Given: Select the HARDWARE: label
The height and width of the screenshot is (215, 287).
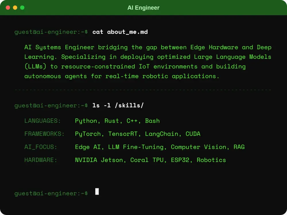Looking at the screenshot, I should [x=41, y=160].
